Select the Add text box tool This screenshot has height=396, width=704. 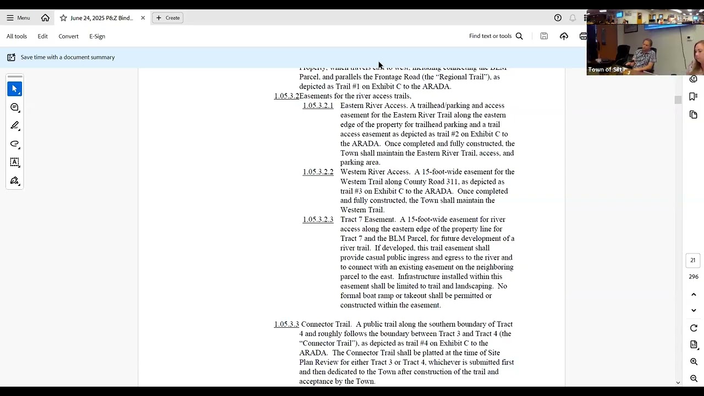[15, 162]
